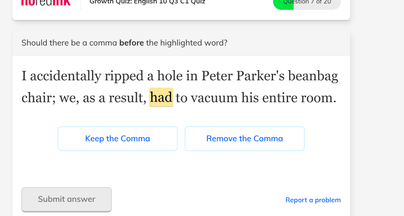Image resolution: width=404 pixels, height=216 pixels.
Task: Click the word "accidentally" in the sentence
Action: 65,76
